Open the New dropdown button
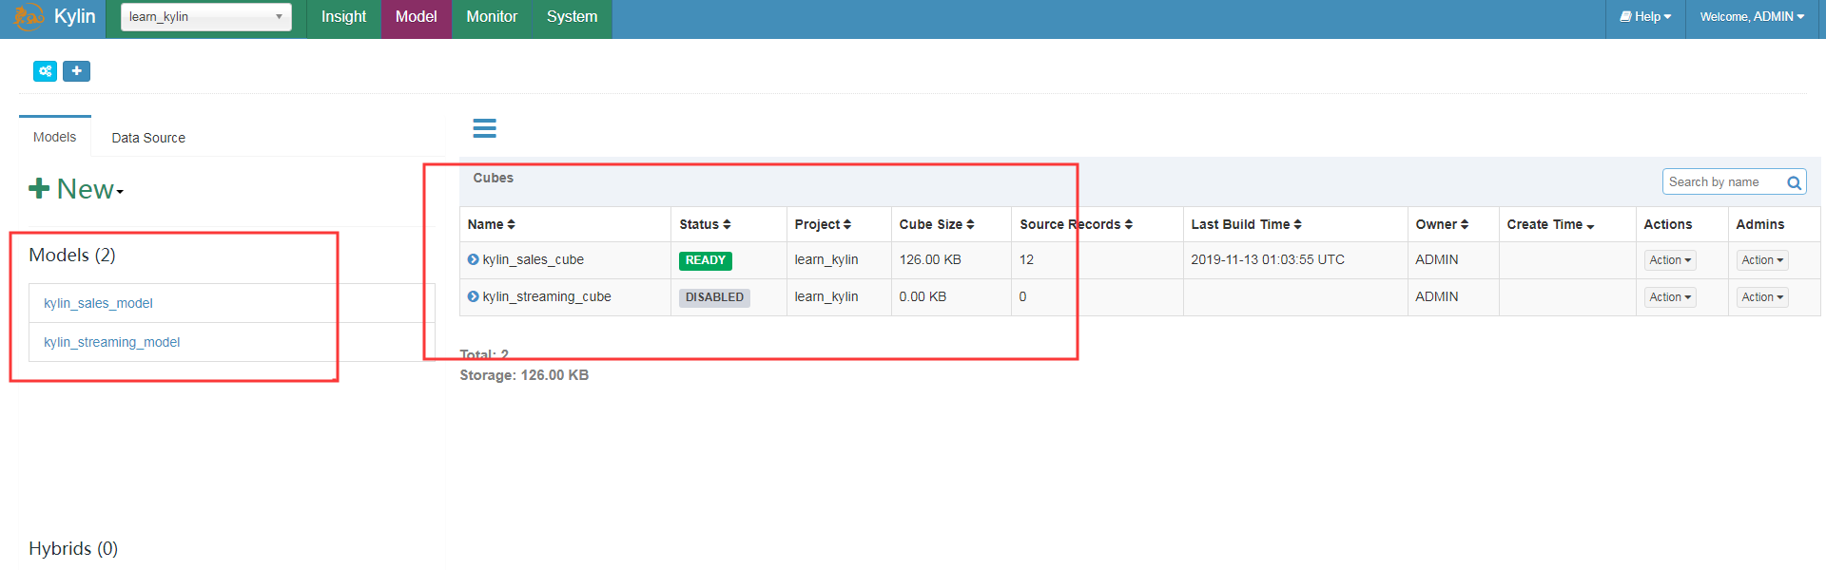This screenshot has width=1826, height=570. pos(77,189)
